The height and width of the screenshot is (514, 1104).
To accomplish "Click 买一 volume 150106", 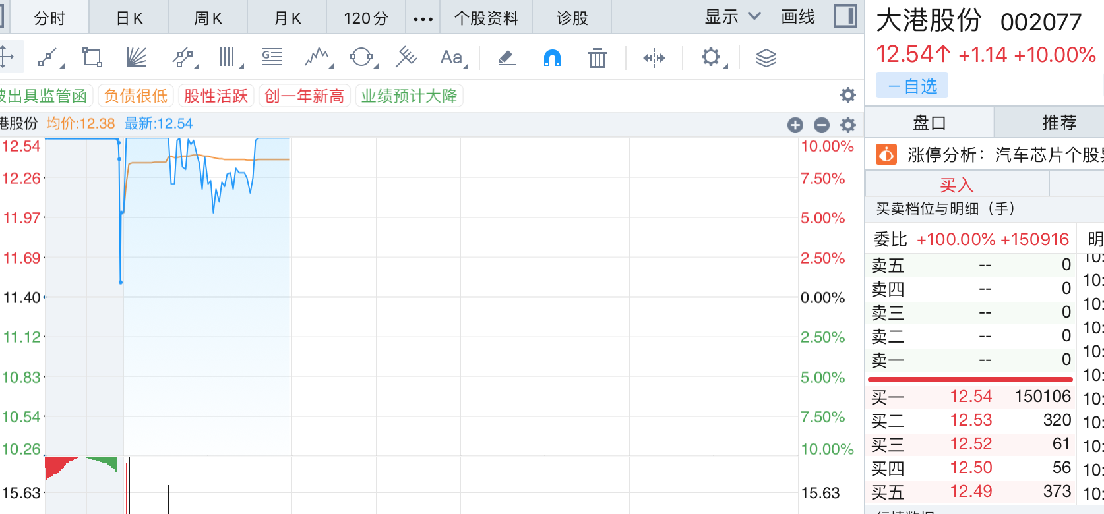I will tap(1043, 397).
